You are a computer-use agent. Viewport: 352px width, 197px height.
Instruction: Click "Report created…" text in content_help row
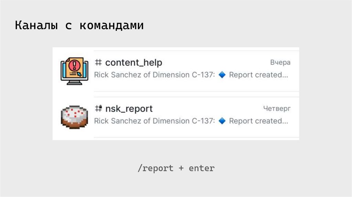(258, 75)
